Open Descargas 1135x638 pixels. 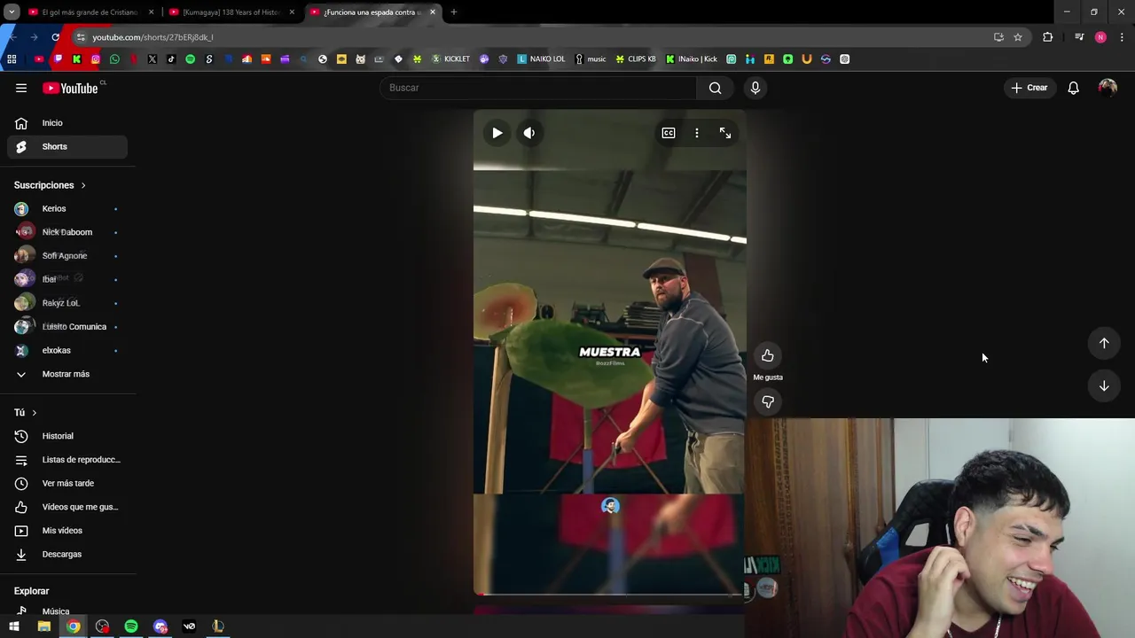point(67,554)
